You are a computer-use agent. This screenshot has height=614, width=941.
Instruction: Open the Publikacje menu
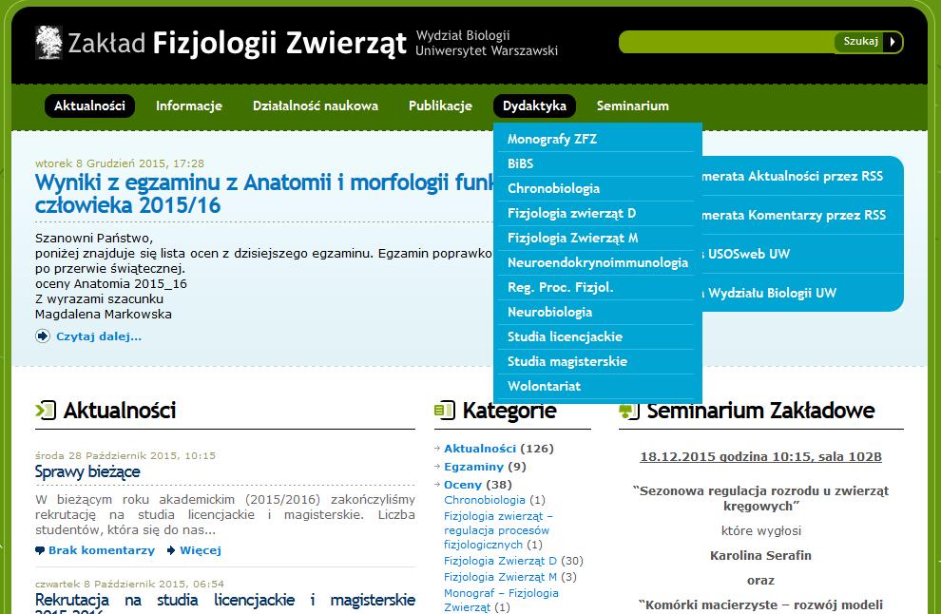coord(440,106)
